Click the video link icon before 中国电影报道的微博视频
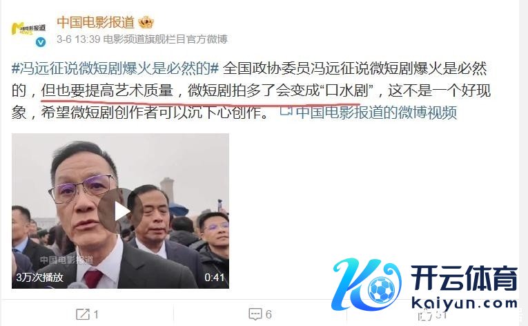Screen dimensions: 528x326 click(x=286, y=111)
